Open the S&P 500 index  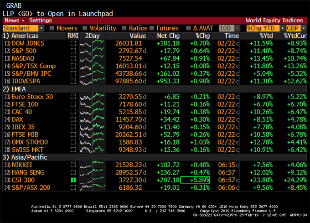(x=24, y=51)
